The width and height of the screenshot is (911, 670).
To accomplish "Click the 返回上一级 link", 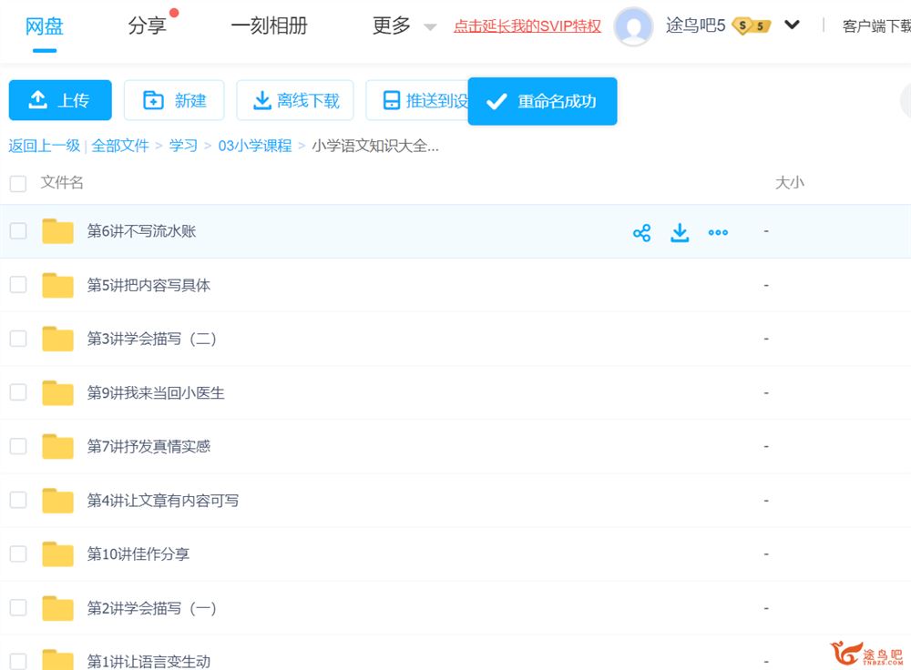I will 44,146.
